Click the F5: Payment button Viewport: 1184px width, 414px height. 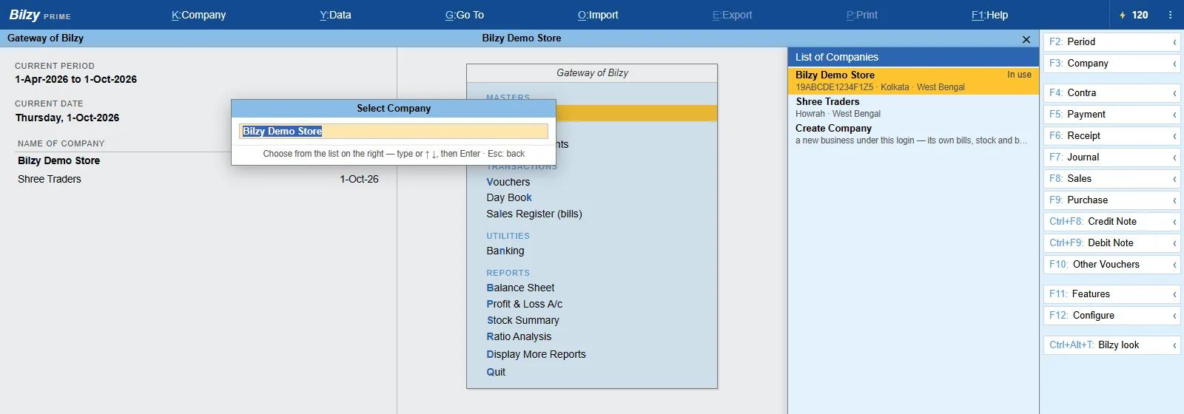point(1111,115)
